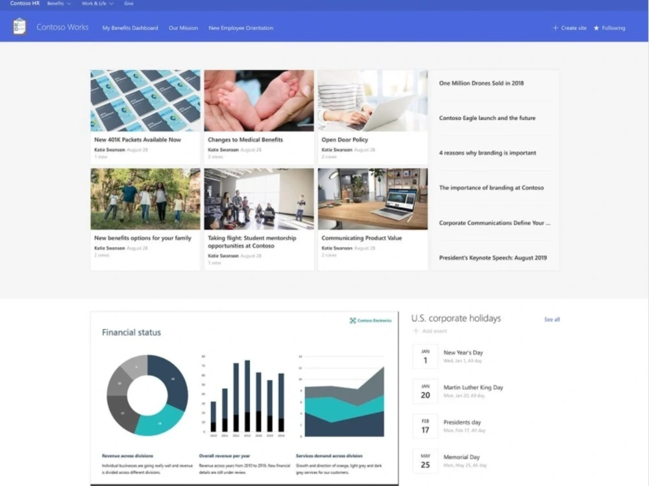Click Services demand across division caption
This screenshot has width=649, height=486.
coord(329,456)
